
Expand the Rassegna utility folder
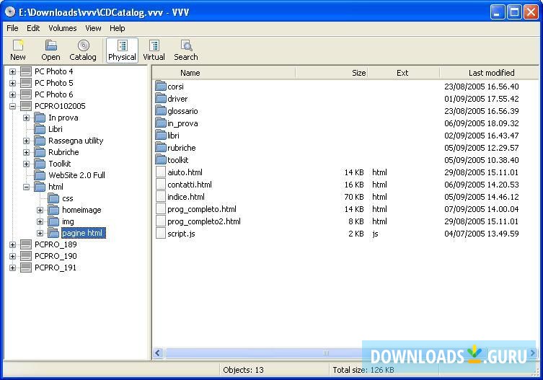click(26, 141)
